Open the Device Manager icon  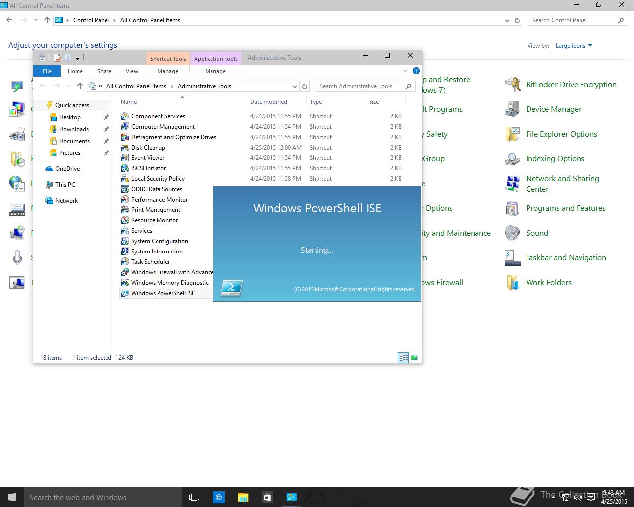(512, 109)
